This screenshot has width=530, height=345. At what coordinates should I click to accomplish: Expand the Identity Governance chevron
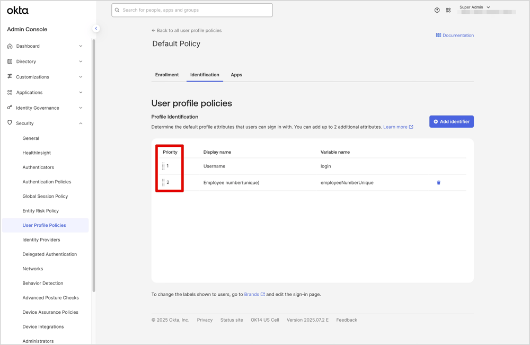pos(81,108)
